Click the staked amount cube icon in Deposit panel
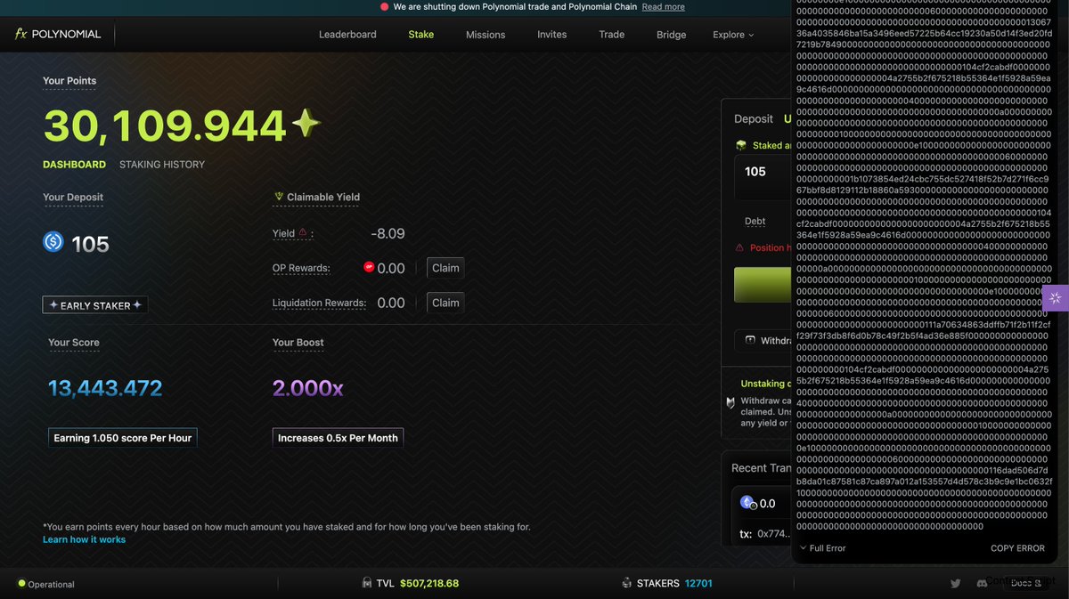The image size is (1069, 599). coord(740,146)
